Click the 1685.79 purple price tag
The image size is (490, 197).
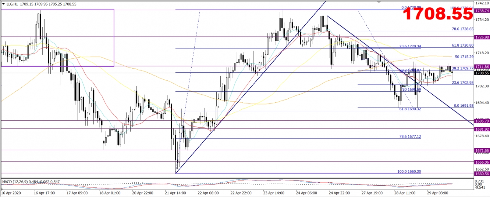482,121
